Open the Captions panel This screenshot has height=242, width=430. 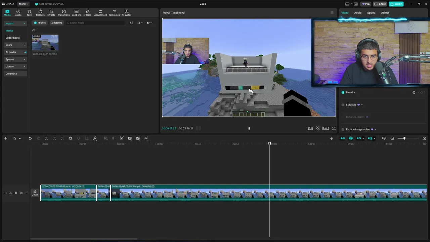(x=76, y=13)
